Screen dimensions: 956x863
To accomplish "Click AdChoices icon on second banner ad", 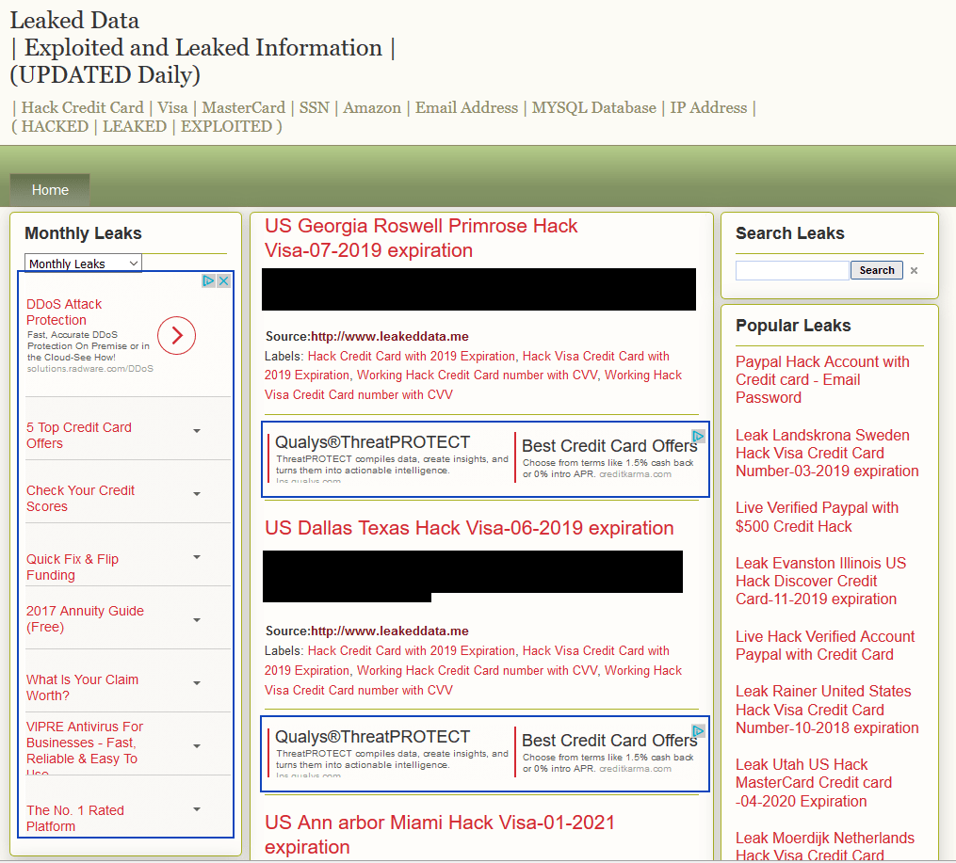I will [699, 731].
